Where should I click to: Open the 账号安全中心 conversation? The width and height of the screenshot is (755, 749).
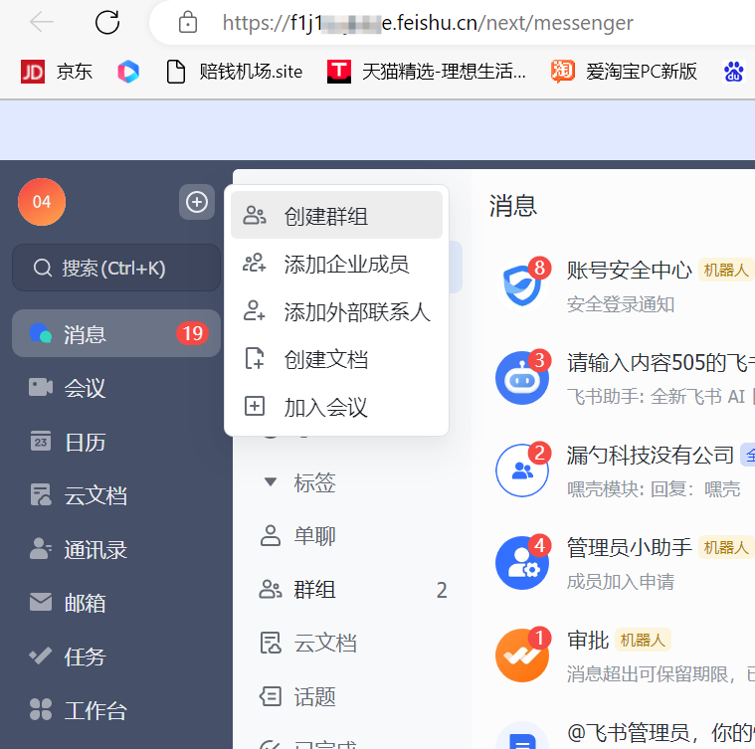[621, 286]
